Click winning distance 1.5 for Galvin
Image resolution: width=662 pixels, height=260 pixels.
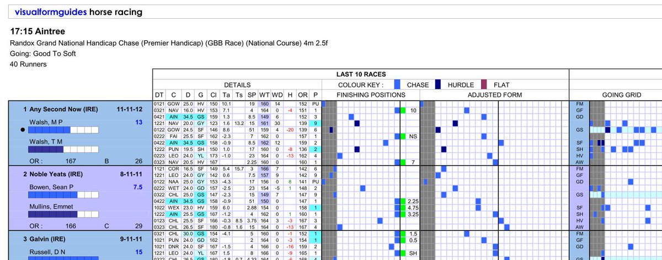tap(412, 234)
